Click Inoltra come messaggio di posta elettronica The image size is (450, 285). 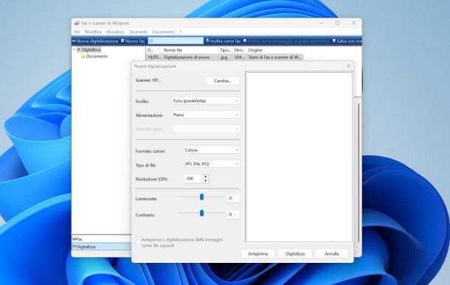pos(286,41)
